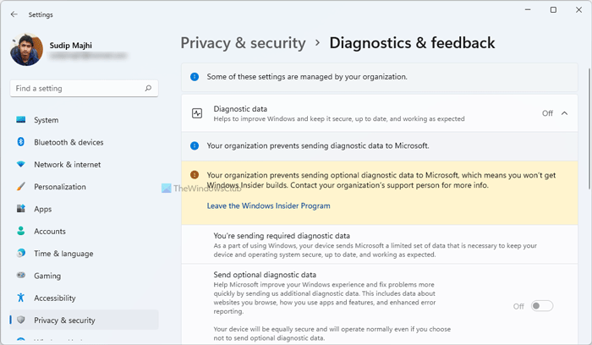Toggle Send optional diagnostic data switch

tap(542, 306)
